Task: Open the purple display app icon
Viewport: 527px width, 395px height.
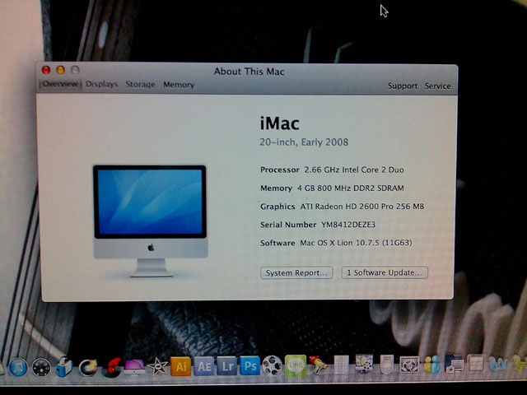Action: [134, 367]
